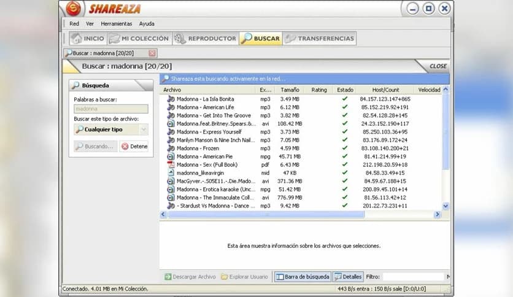The height and width of the screenshot is (297, 513).
Task: Click video icon of 'MacGyver.-.S05E11' file
Action: [171, 181]
